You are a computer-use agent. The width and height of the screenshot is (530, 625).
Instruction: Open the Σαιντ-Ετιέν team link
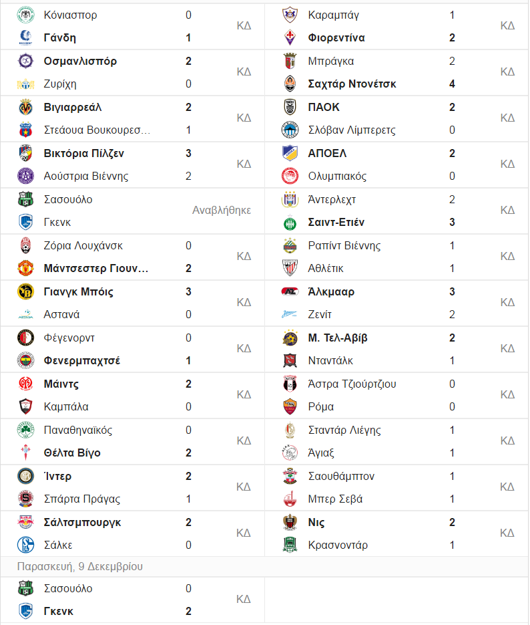click(x=336, y=223)
